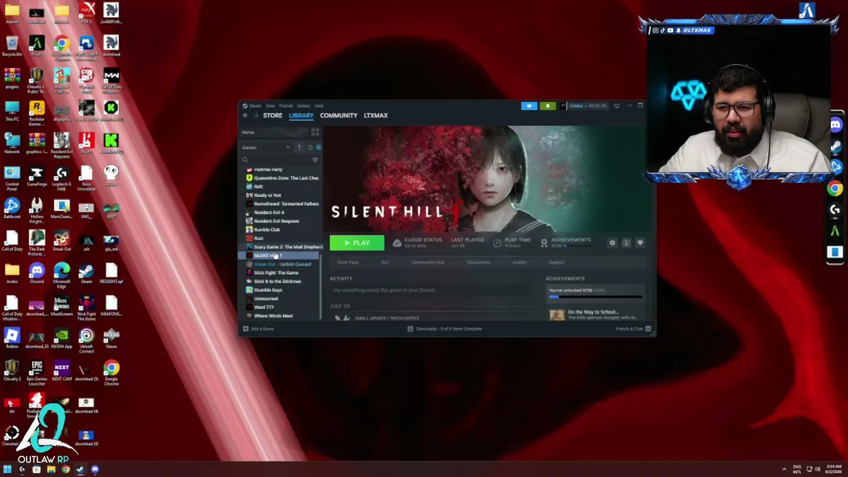Open the Downloads status bar

pyautogui.click(x=445, y=329)
